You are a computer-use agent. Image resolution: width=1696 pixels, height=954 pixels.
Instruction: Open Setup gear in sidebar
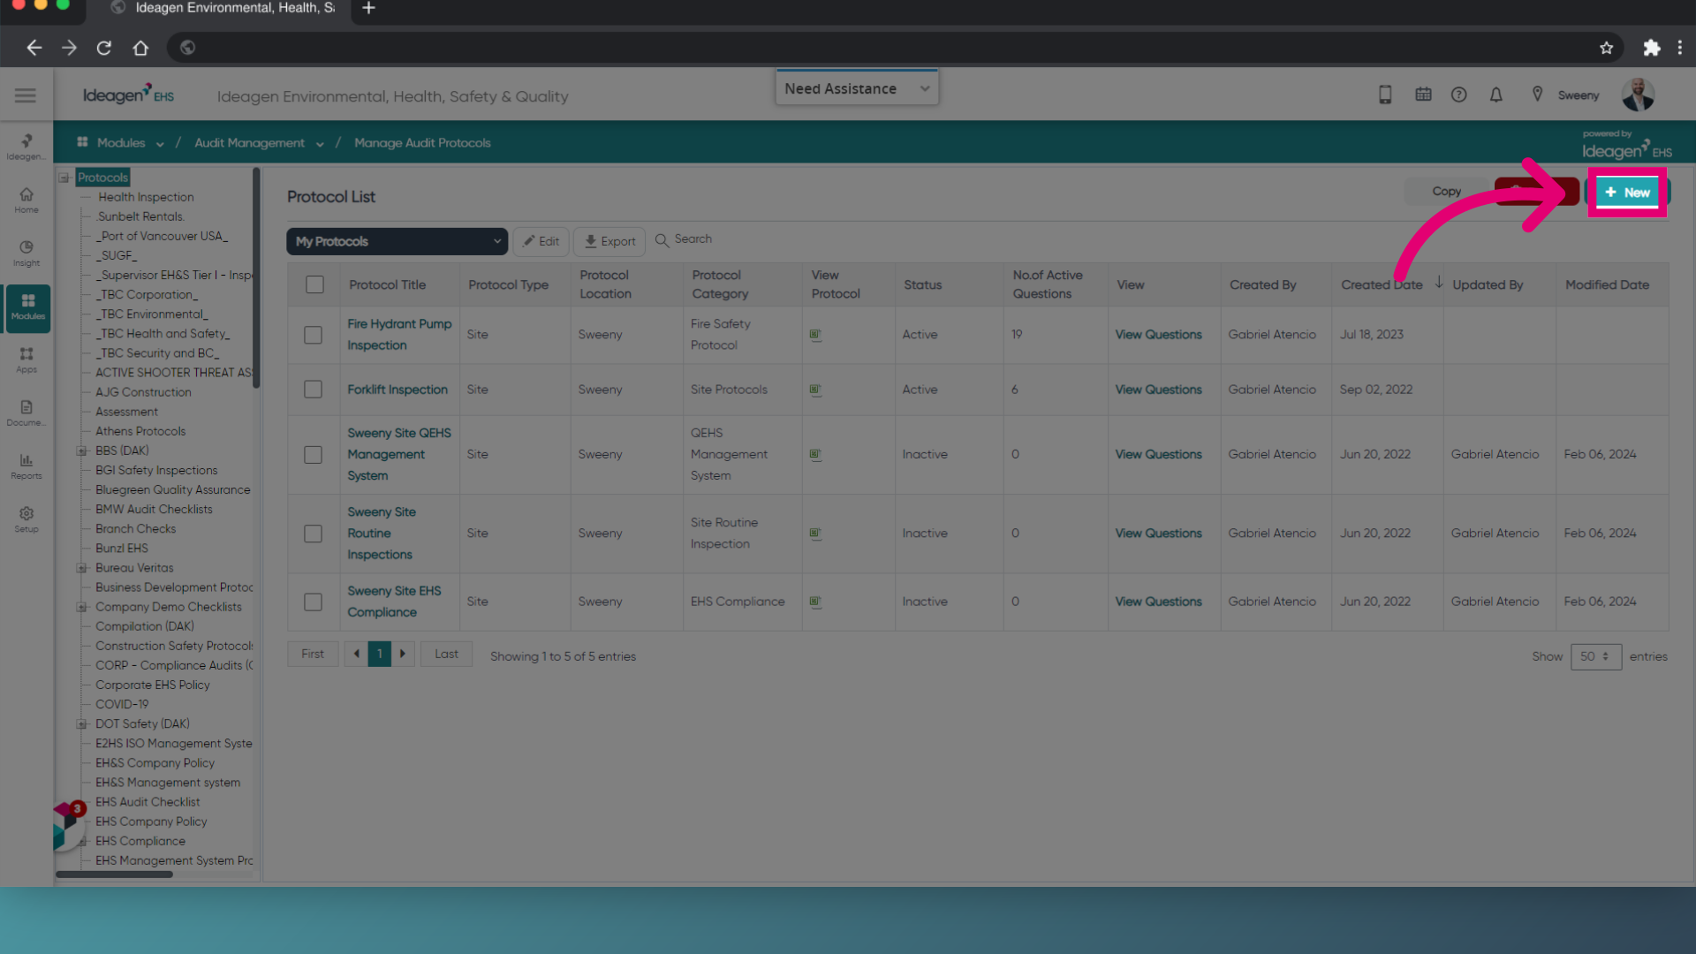click(26, 519)
